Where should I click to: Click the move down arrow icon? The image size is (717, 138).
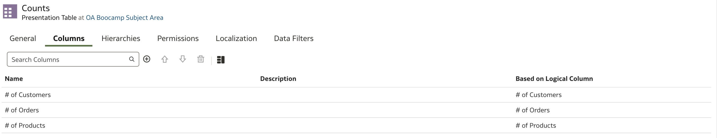click(183, 59)
